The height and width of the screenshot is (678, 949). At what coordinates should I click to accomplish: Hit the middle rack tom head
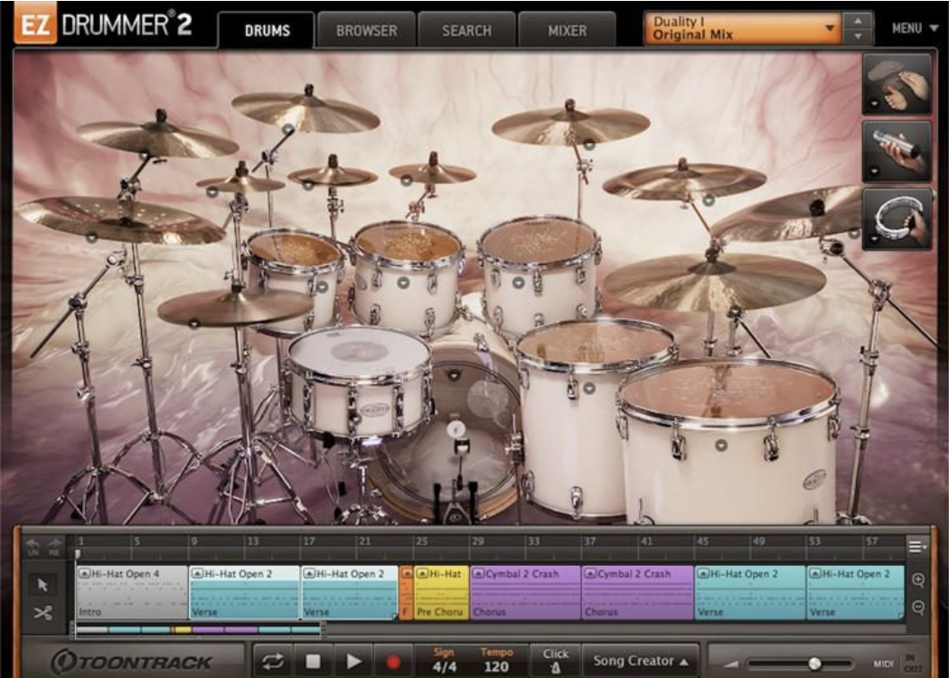click(x=408, y=242)
